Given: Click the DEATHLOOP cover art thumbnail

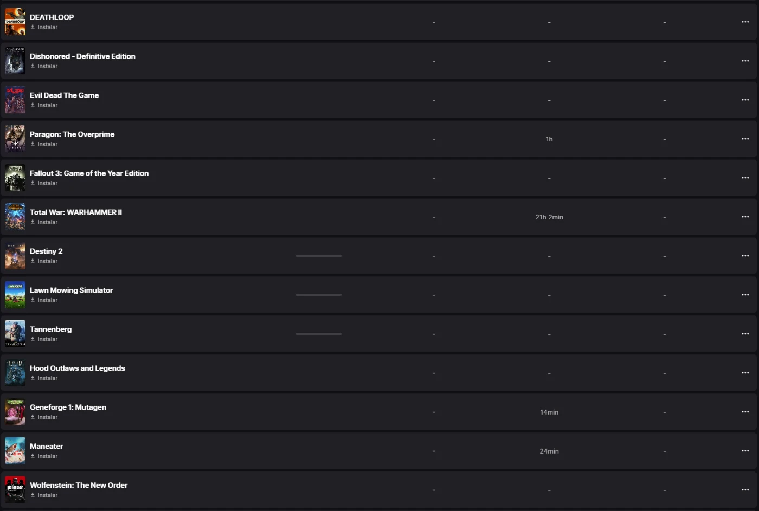Looking at the screenshot, I should [x=15, y=22].
